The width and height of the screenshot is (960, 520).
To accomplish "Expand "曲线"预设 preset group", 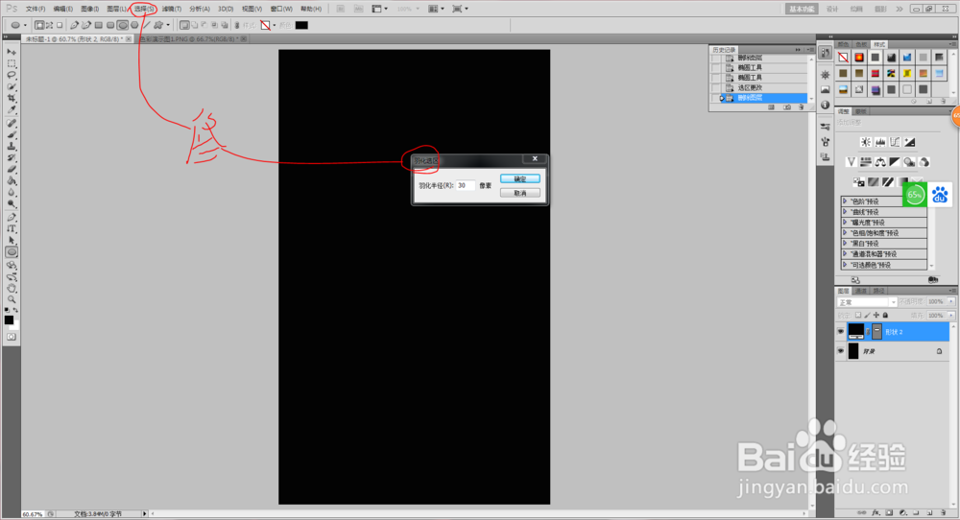I will (x=845, y=212).
